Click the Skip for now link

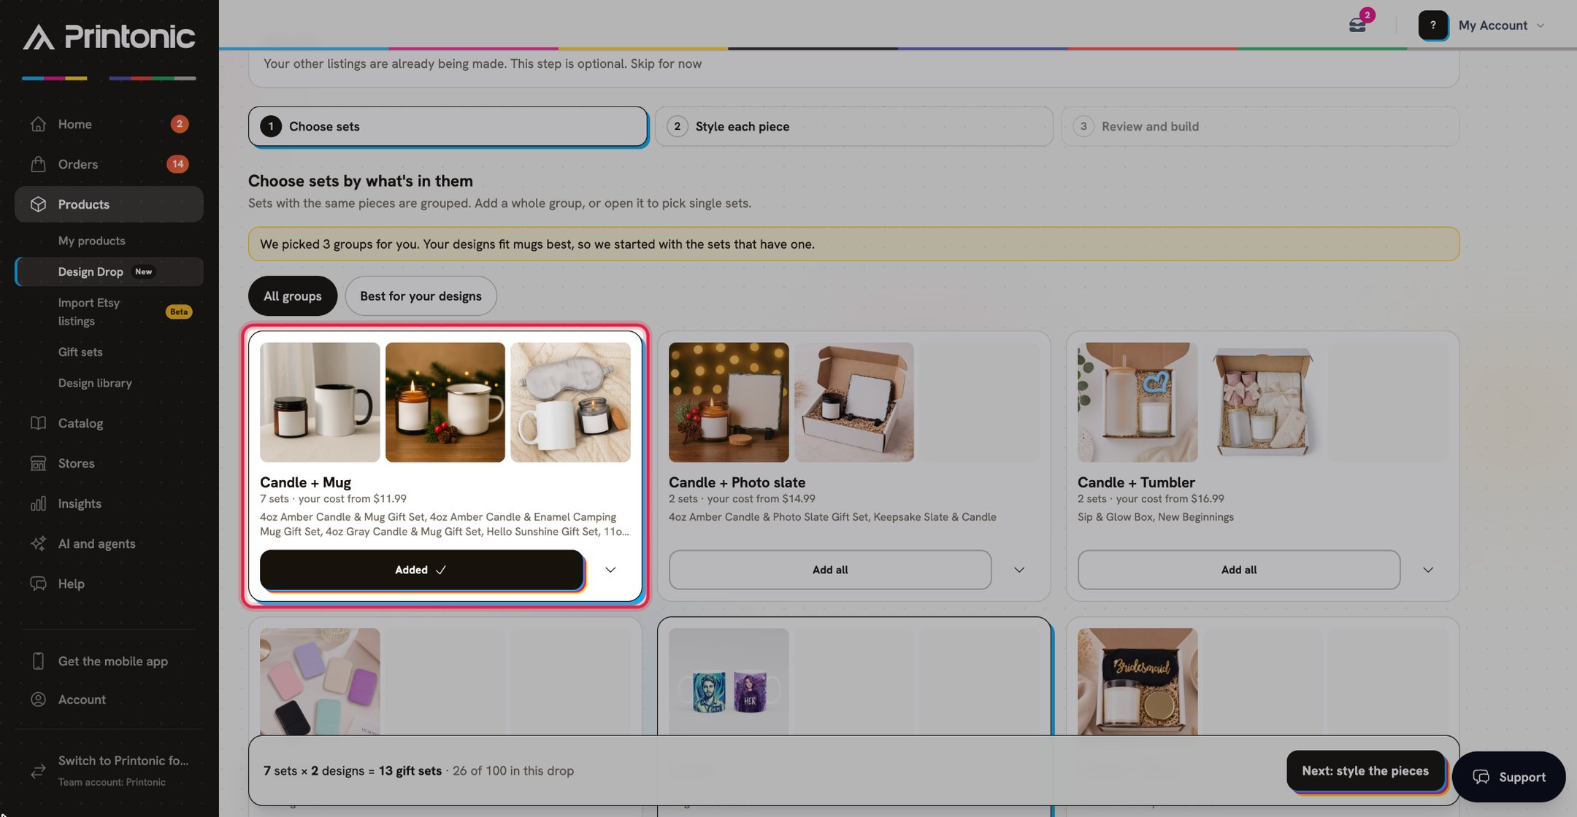(x=666, y=63)
